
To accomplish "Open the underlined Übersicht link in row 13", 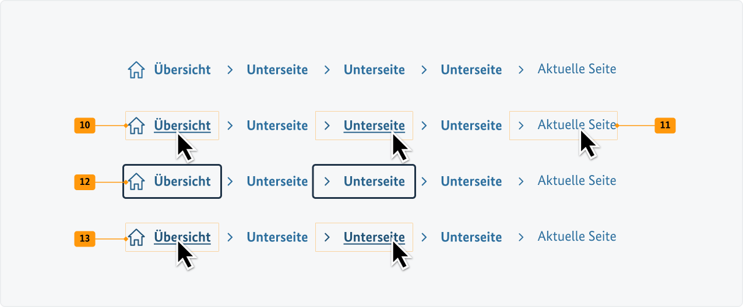I will (182, 237).
